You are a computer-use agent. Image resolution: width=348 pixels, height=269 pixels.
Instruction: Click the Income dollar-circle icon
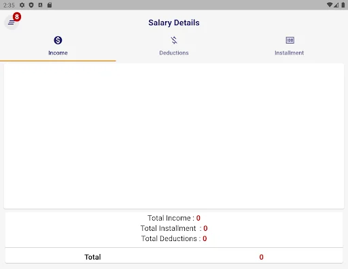coord(58,40)
